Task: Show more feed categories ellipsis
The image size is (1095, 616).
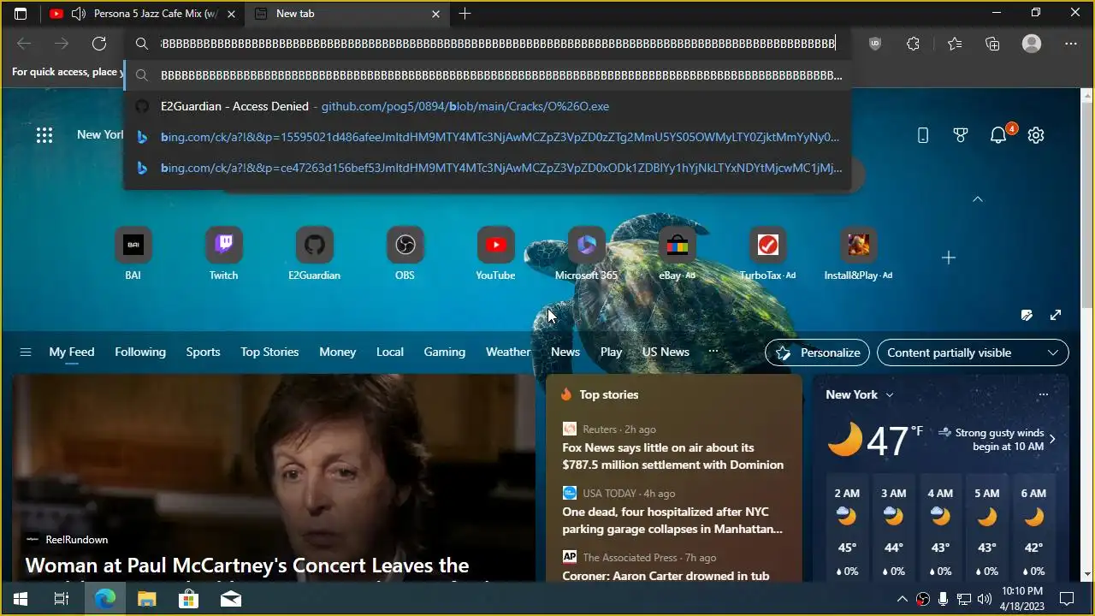Action: (713, 352)
